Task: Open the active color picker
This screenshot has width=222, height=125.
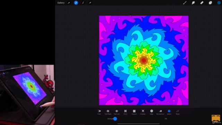Action: 219,3
